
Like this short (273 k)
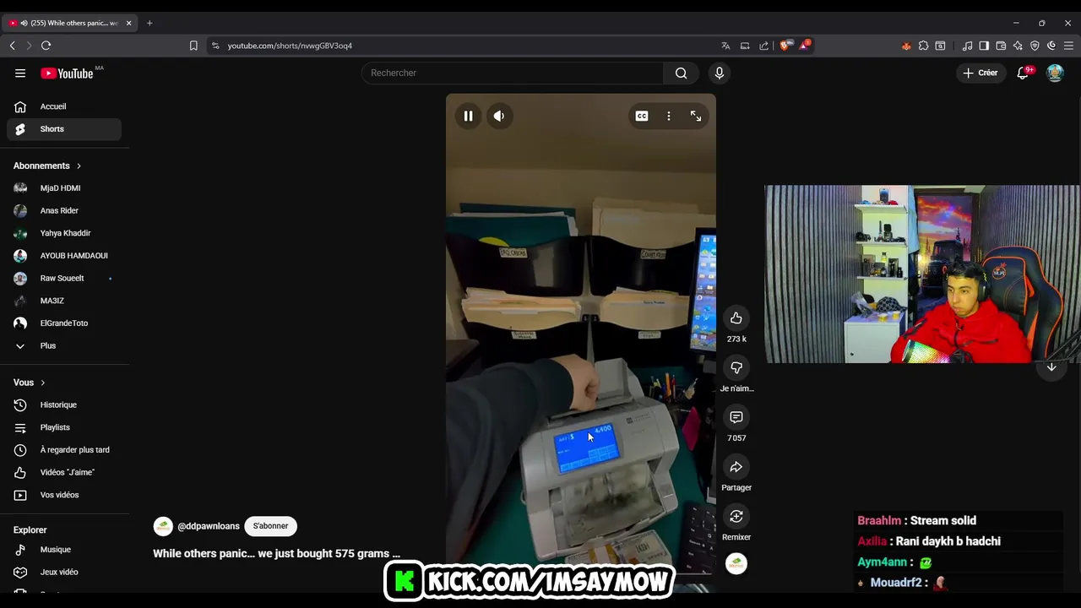tap(736, 318)
